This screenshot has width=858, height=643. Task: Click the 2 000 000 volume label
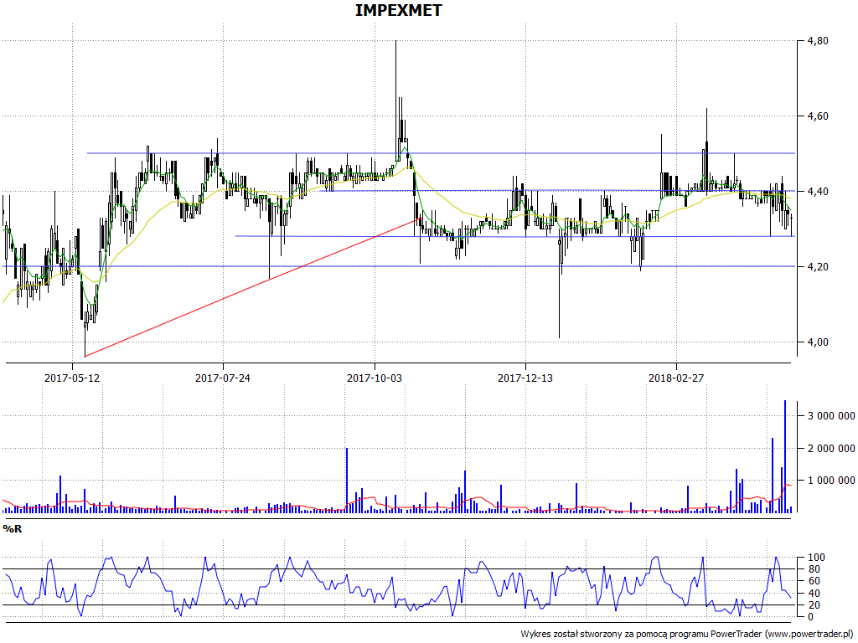point(830,449)
